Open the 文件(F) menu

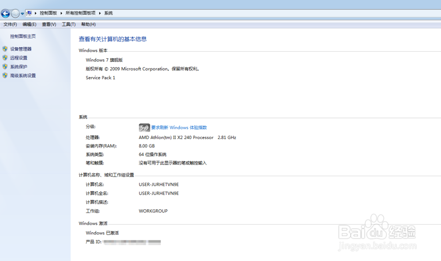tap(10, 24)
